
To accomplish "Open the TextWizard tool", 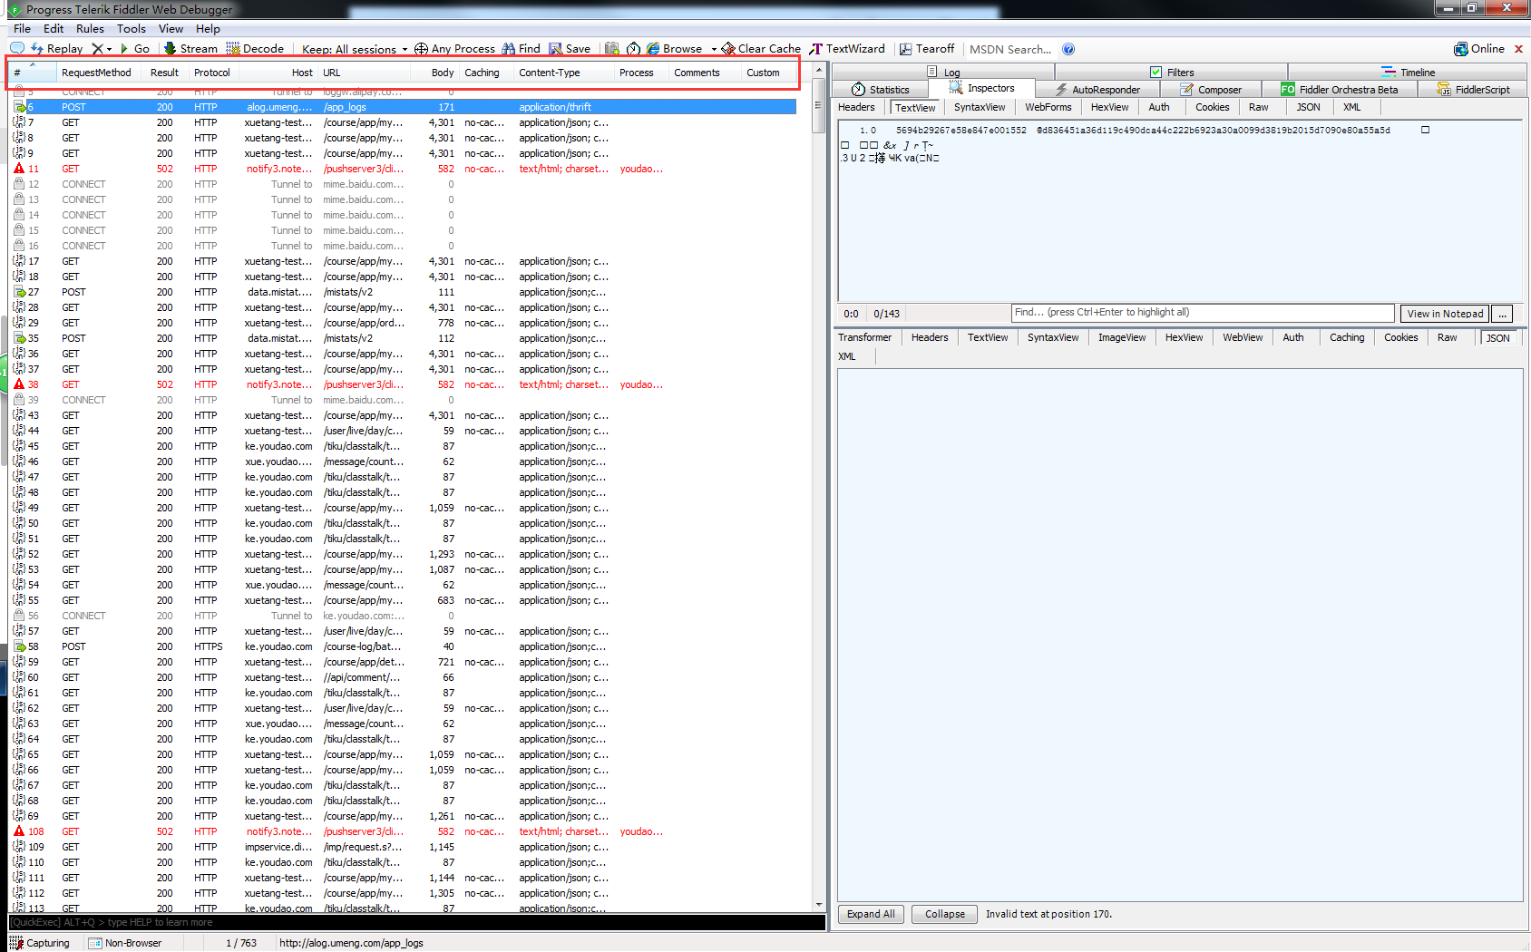I will [847, 49].
